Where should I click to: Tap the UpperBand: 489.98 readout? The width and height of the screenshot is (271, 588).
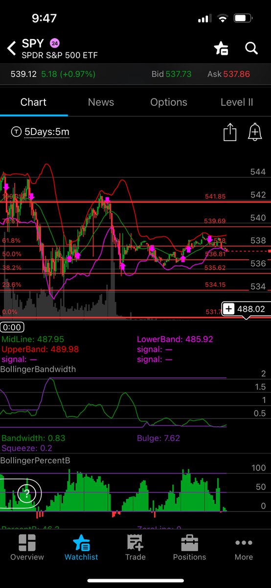[x=40, y=349]
